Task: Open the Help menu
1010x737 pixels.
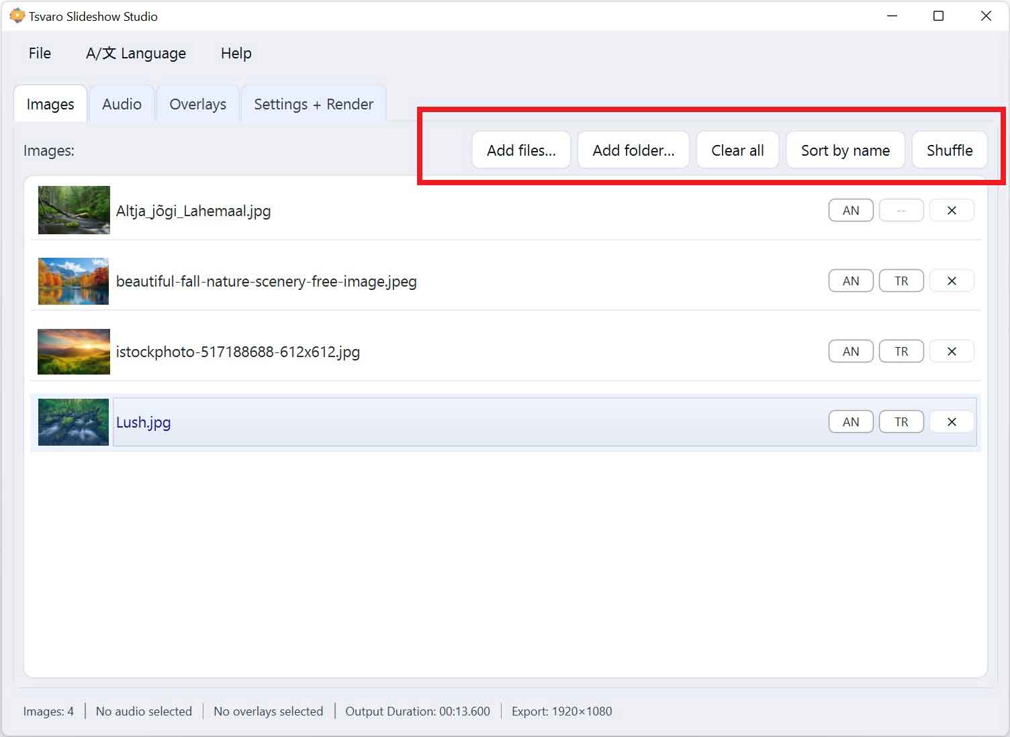Action: pos(236,53)
